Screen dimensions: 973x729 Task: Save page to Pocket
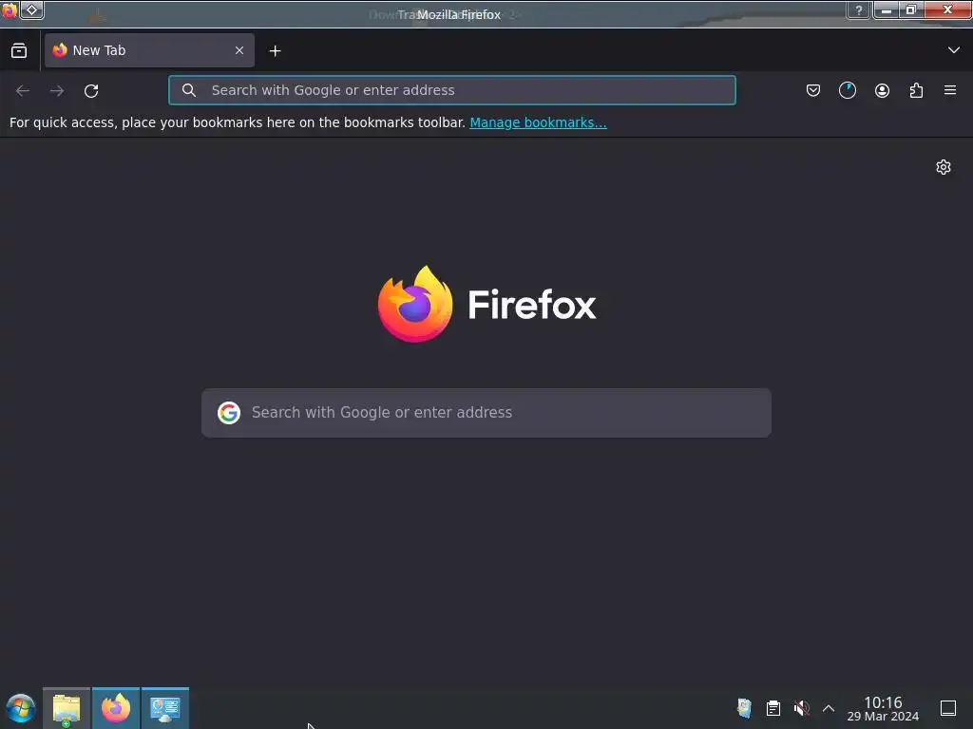coord(813,90)
